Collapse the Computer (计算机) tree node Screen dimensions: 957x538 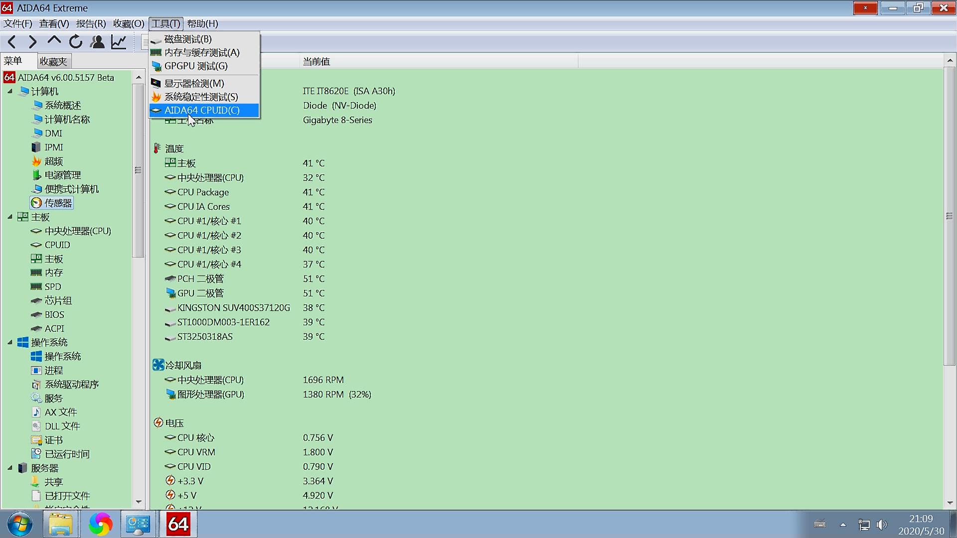[x=10, y=91]
